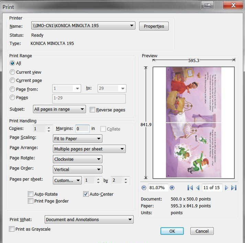
Task: Enable Print Page Border checkbox
Action: click(31, 201)
